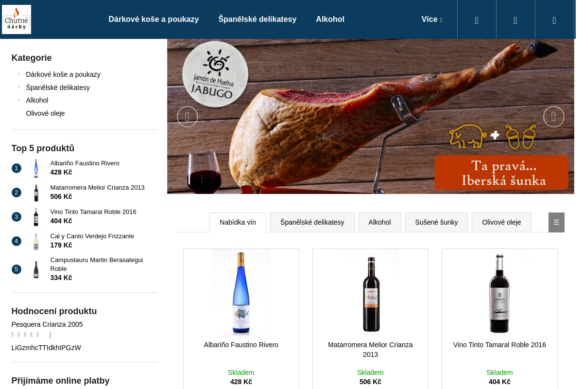
Task: Switch to the Sušené šunky tab
Action: point(436,222)
